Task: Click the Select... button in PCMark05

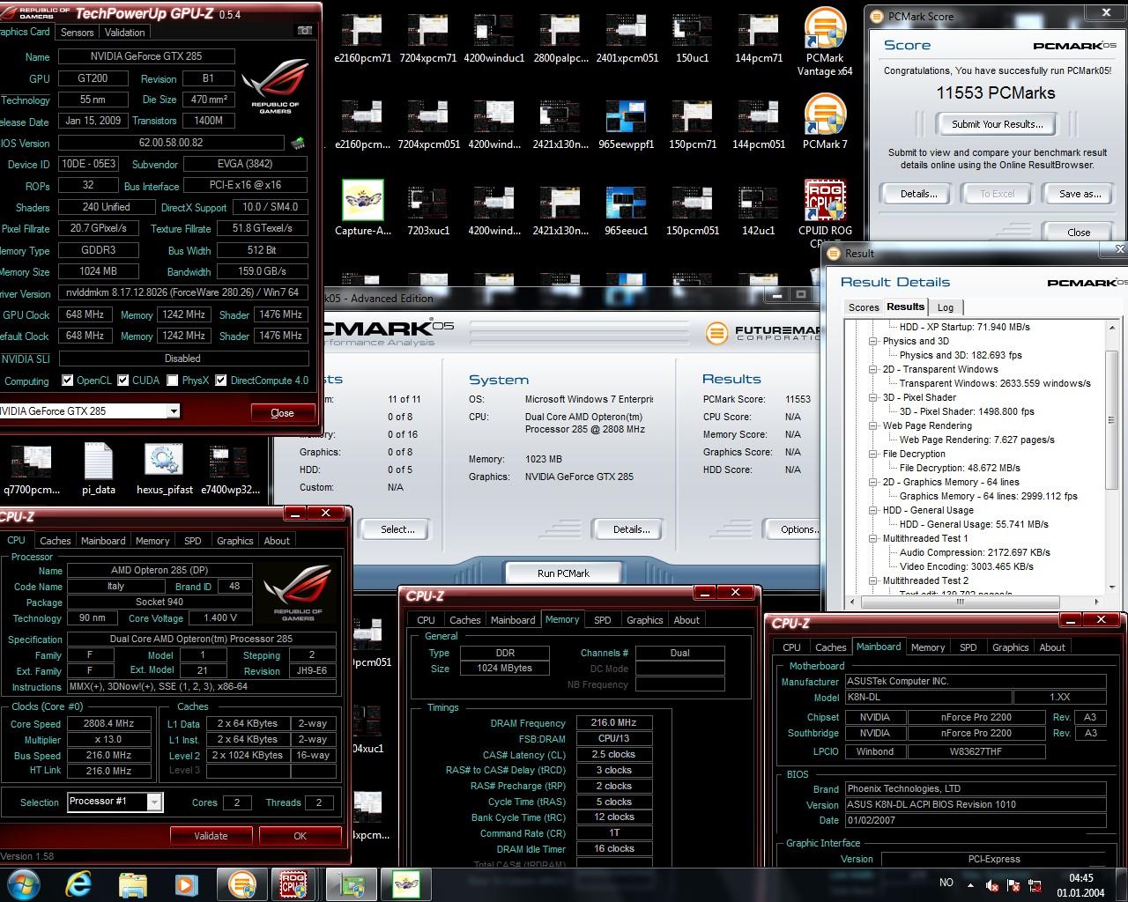Action: tap(397, 529)
